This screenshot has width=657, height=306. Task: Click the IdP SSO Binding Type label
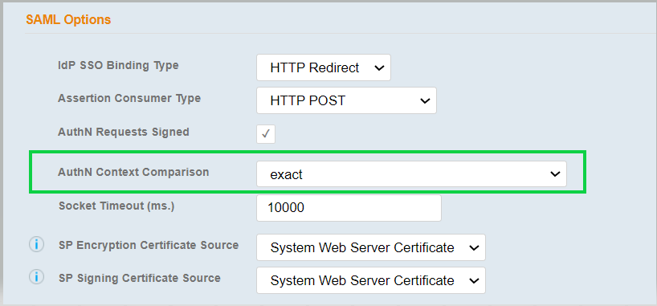[x=118, y=65]
